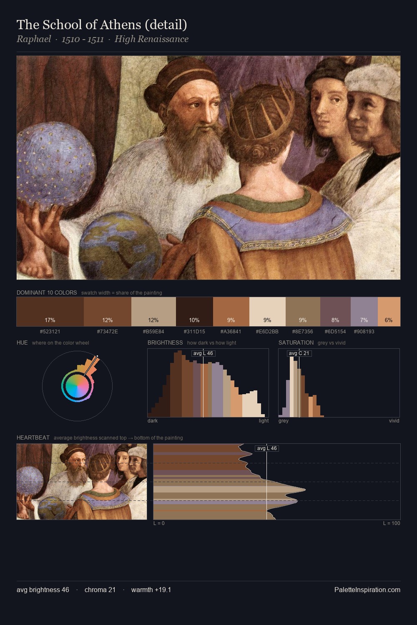Click the 'vivid' axis label
417x625 pixels.
(x=394, y=421)
